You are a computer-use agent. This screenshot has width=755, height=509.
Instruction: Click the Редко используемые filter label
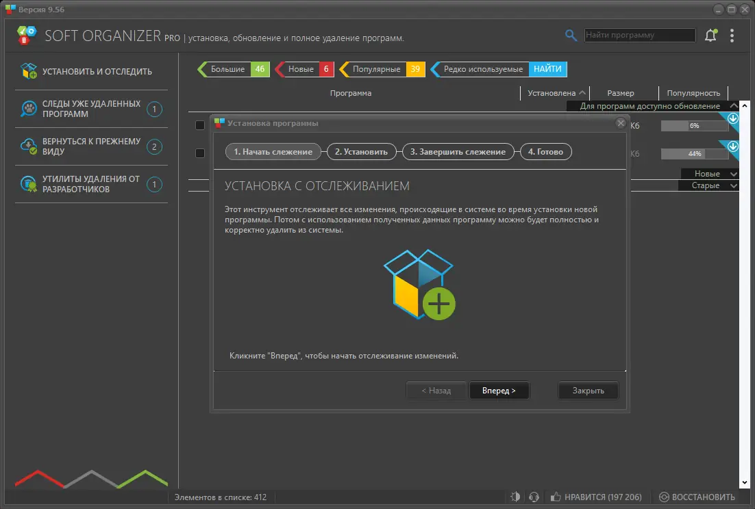(x=483, y=69)
